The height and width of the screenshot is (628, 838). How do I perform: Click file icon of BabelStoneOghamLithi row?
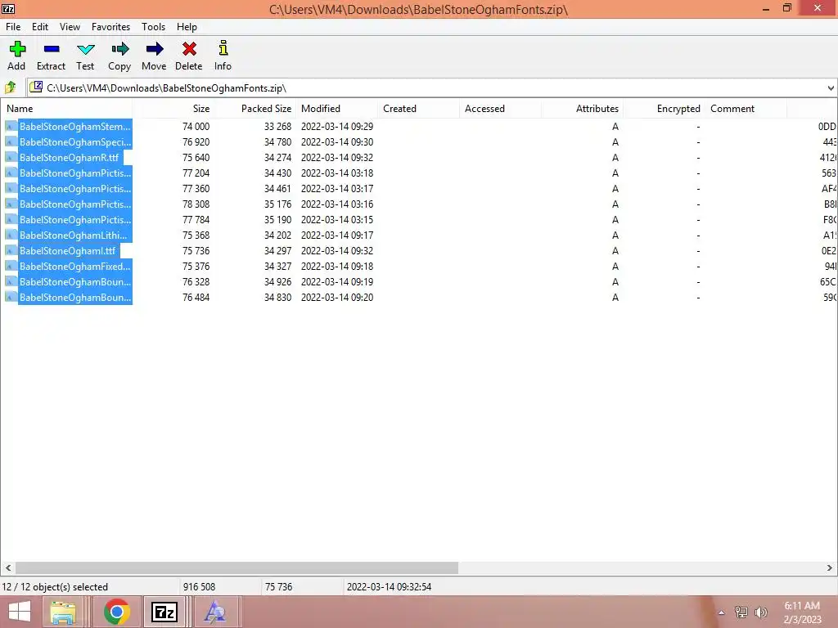coord(11,235)
